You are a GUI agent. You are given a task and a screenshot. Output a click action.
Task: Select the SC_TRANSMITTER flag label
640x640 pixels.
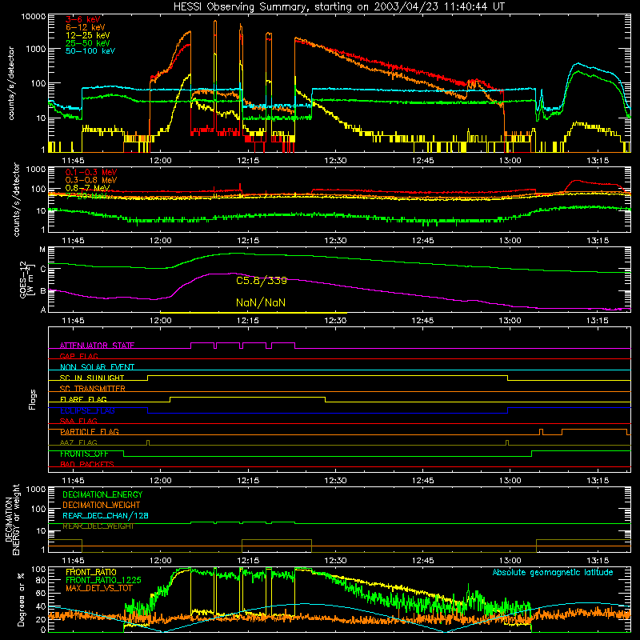click(92, 388)
